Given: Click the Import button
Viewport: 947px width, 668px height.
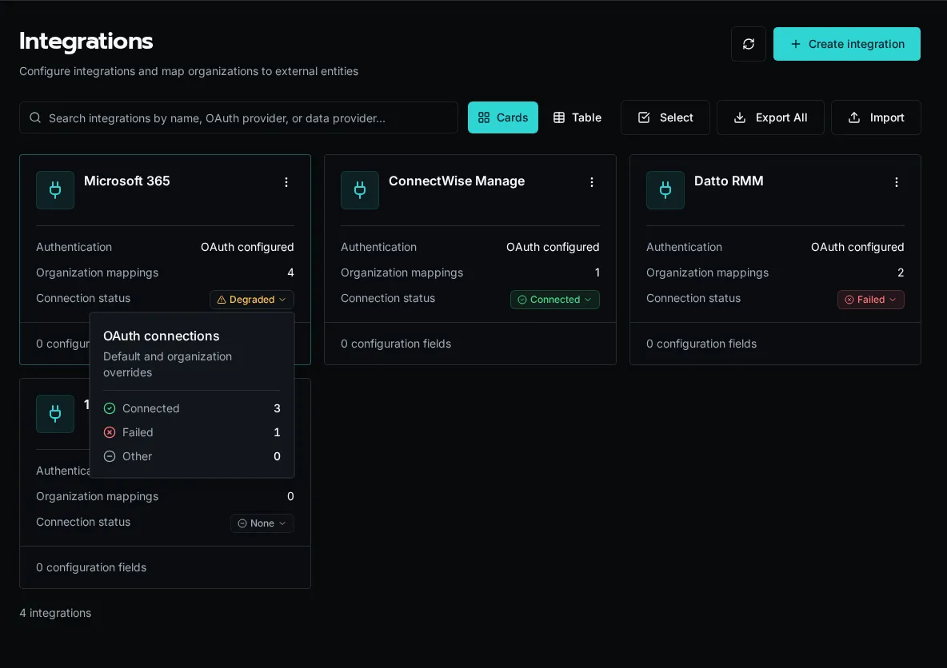Looking at the screenshot, I should (x=876, y=117).
